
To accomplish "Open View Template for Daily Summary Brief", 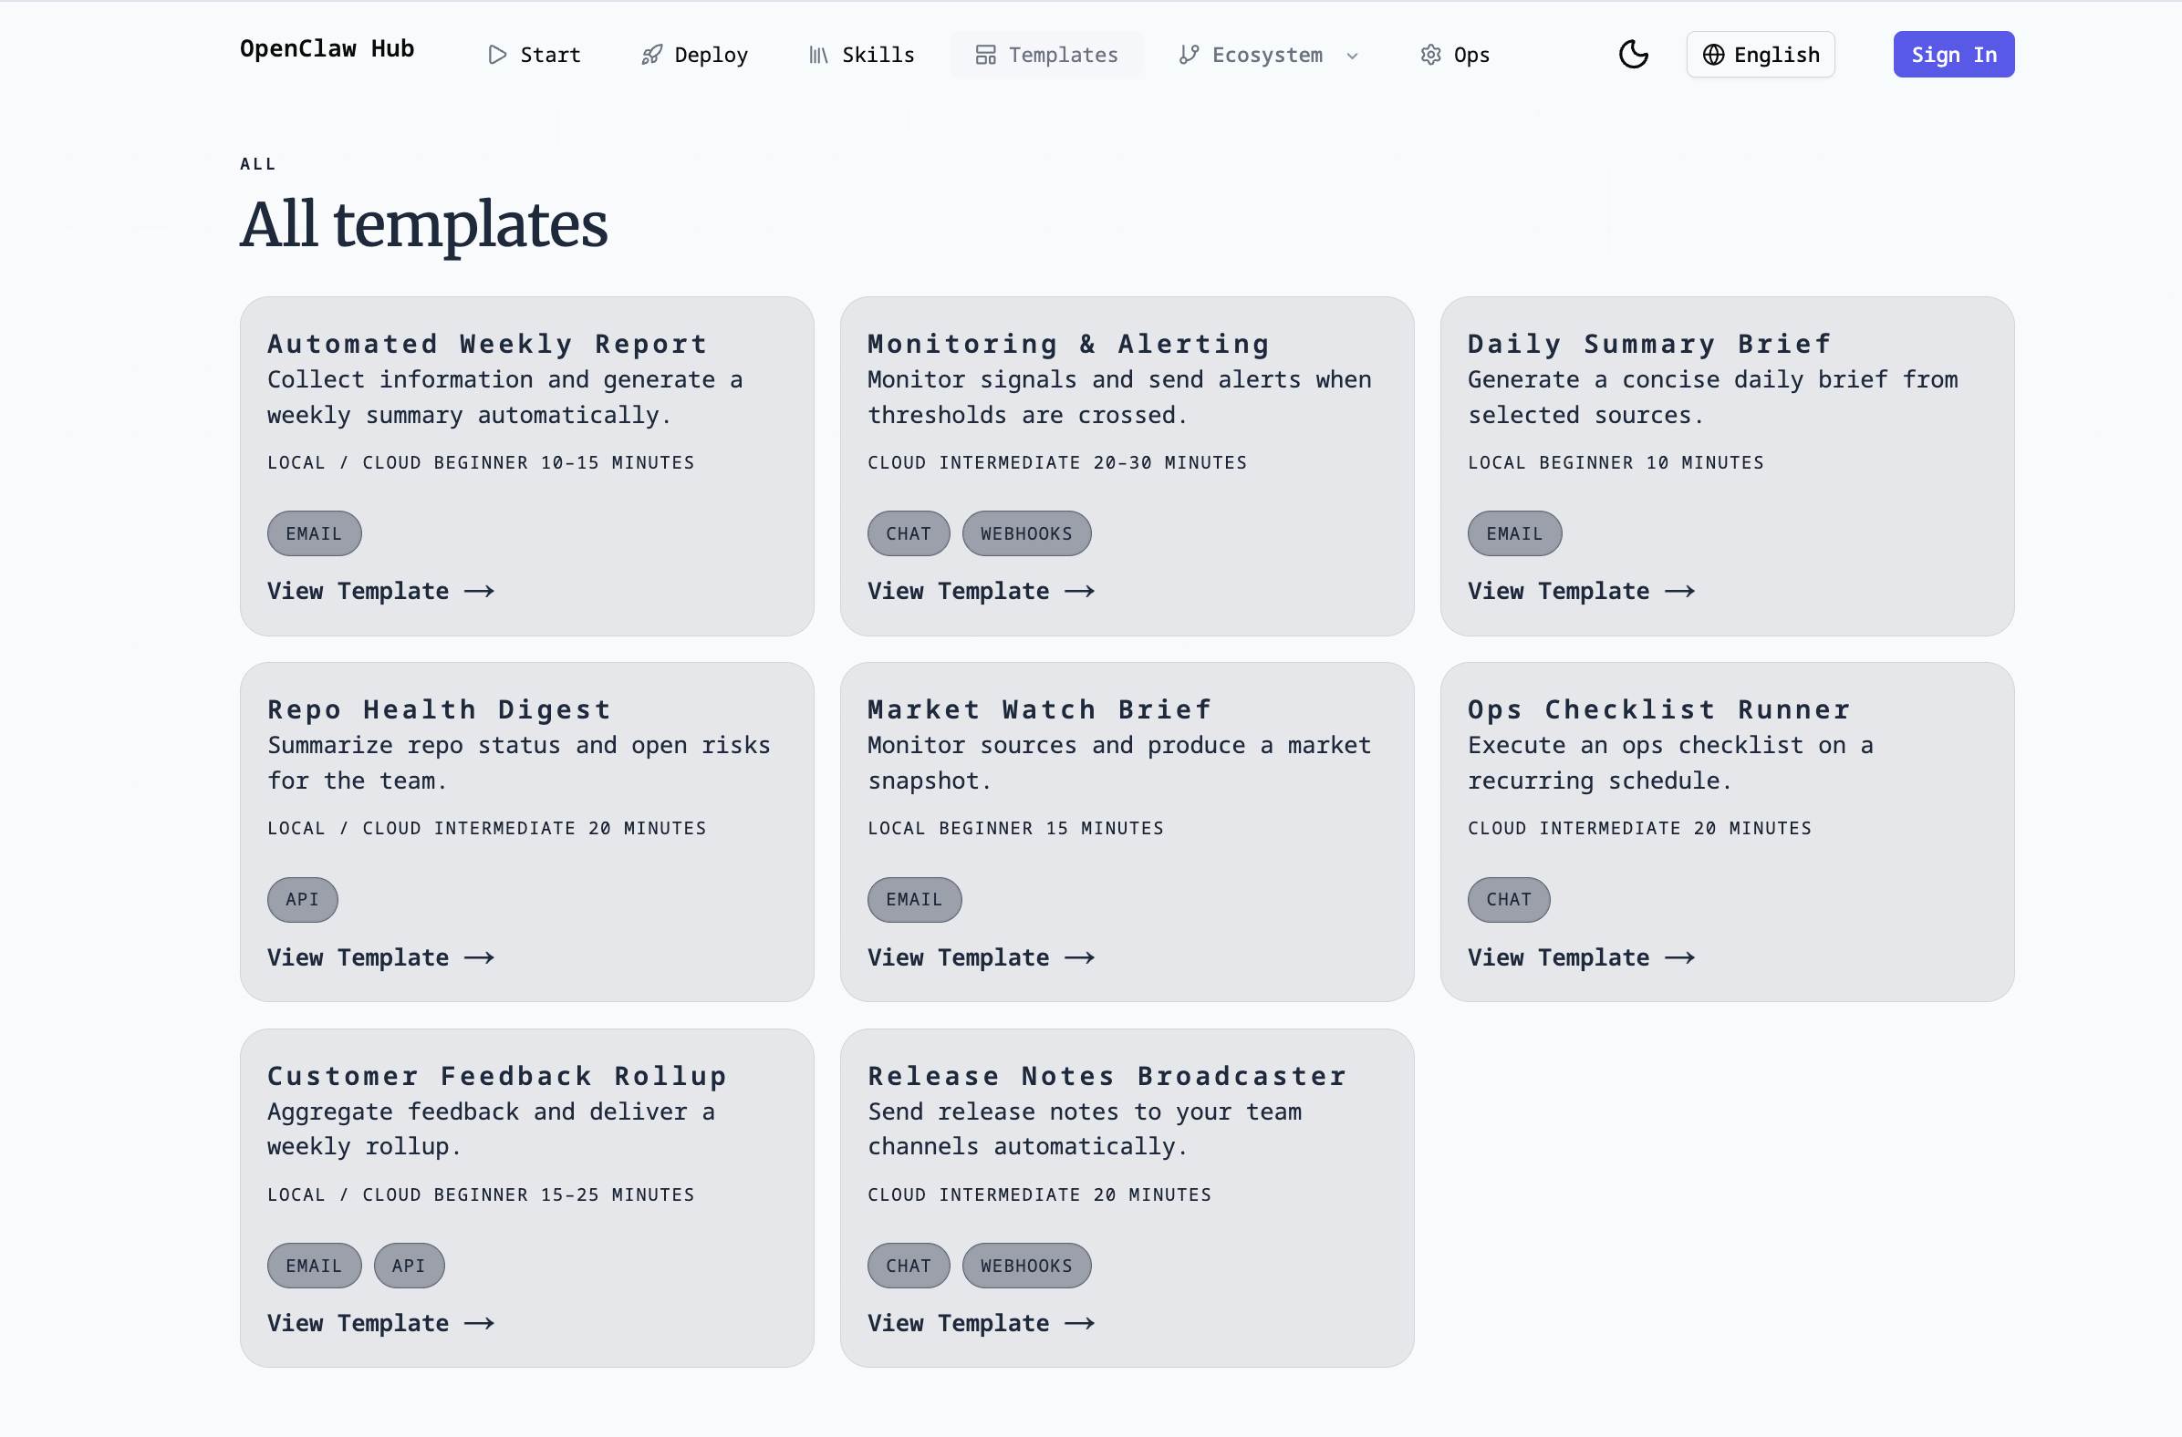I will (x=1581, y=590).
